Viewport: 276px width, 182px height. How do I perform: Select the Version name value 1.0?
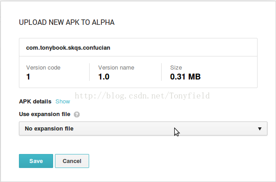104,77
